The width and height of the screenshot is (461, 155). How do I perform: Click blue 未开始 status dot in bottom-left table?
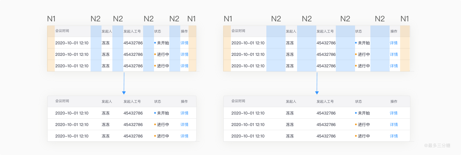pos(155,113)
